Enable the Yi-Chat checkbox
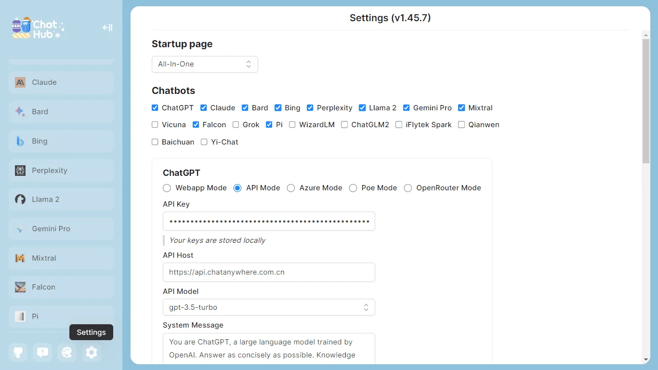 pyautogui.click(x=204, y=142)
